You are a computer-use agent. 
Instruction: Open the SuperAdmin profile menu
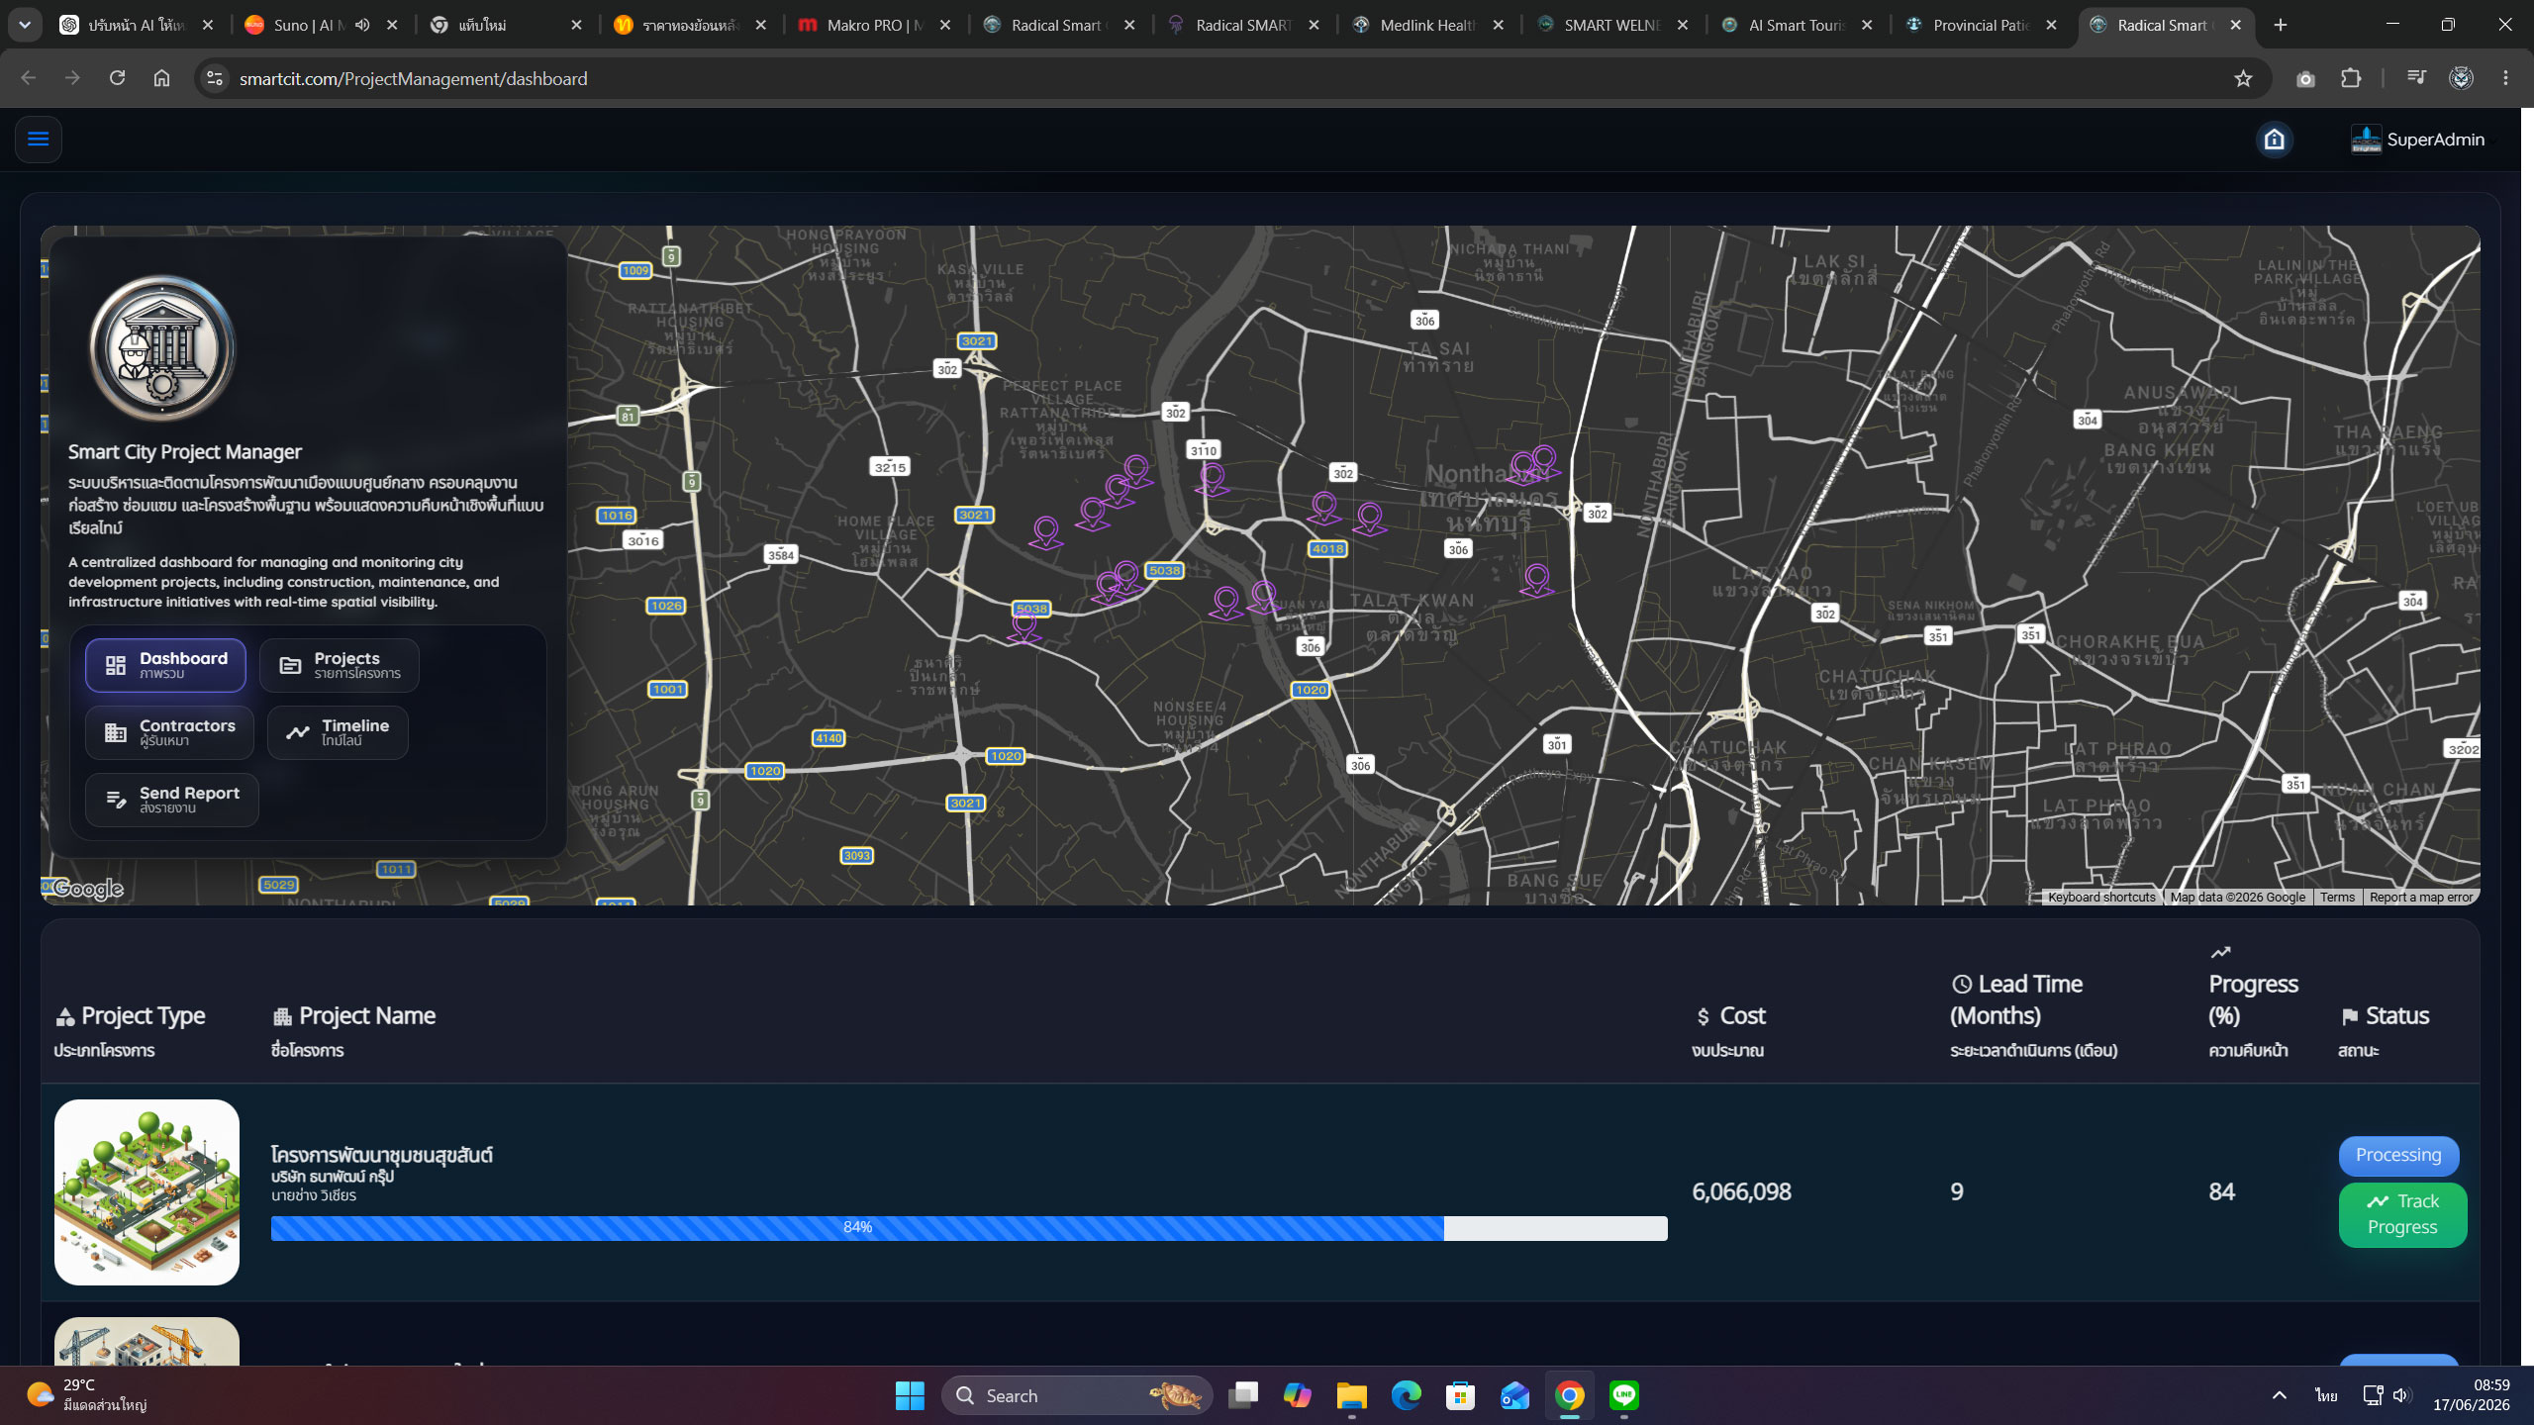point(2417,140)
